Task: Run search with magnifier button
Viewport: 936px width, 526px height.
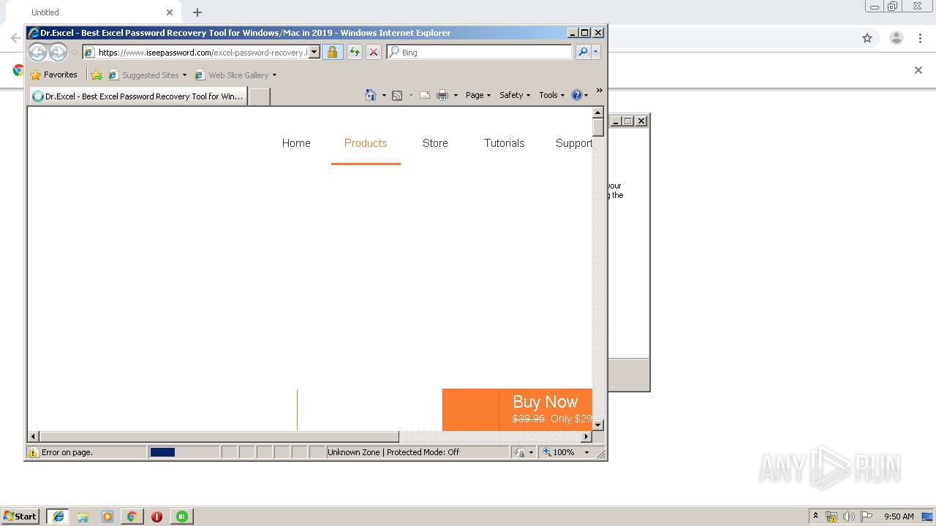Action: (x=583, y=52)
